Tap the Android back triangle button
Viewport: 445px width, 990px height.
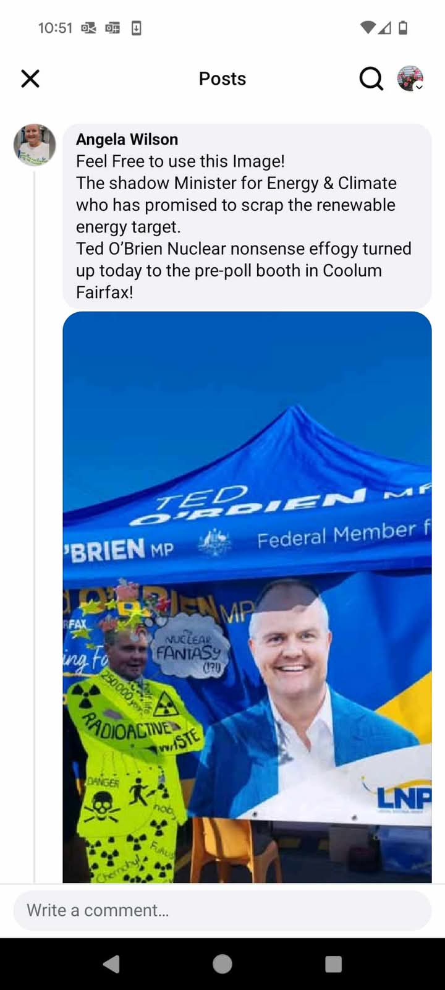pyautogui.click(x=111, y=963)
